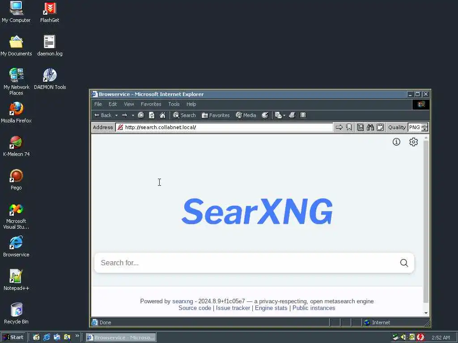Select Mozilla Firefox desktop shortcut

(x=16, y=113)
